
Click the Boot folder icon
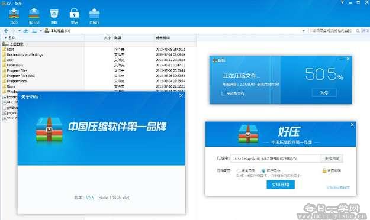(4, 49)
